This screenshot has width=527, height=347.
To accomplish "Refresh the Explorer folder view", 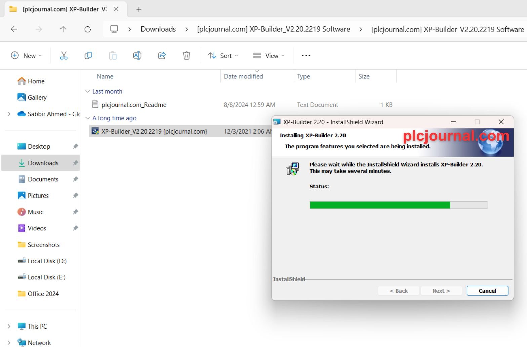I will [x=88, y=29].
